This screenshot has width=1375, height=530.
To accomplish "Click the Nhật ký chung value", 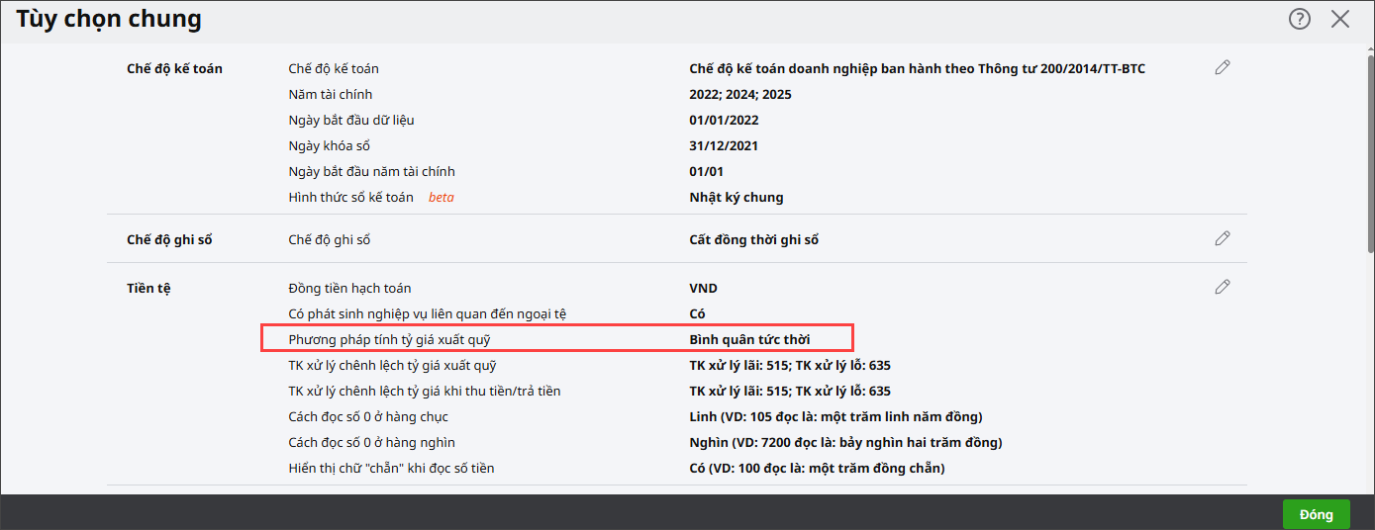I will pyautogui.click(x=736, y=197).
